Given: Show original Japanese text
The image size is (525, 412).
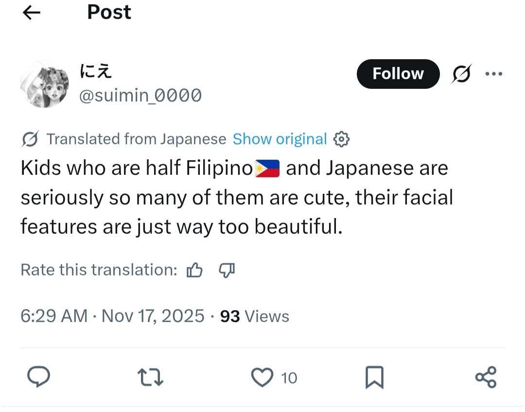Looking at the screenshot, I should click(x=280, y=139).
